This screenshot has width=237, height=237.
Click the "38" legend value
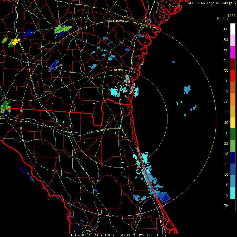226,102
